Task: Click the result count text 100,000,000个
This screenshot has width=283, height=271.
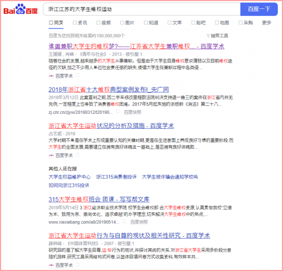Action: click(111, 36)
